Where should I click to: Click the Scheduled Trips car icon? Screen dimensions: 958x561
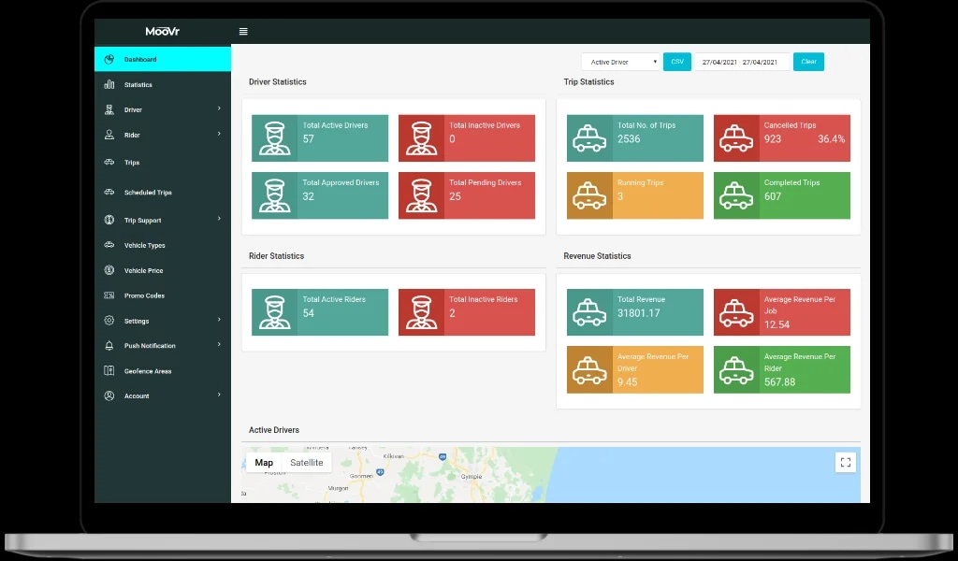tap(109, 193)
